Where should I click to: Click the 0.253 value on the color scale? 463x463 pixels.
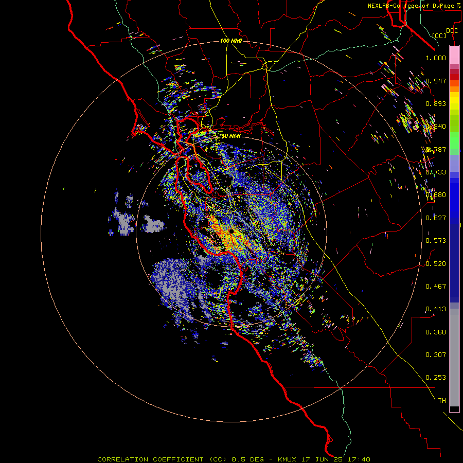pyautogui.click(x=436, y=378)
